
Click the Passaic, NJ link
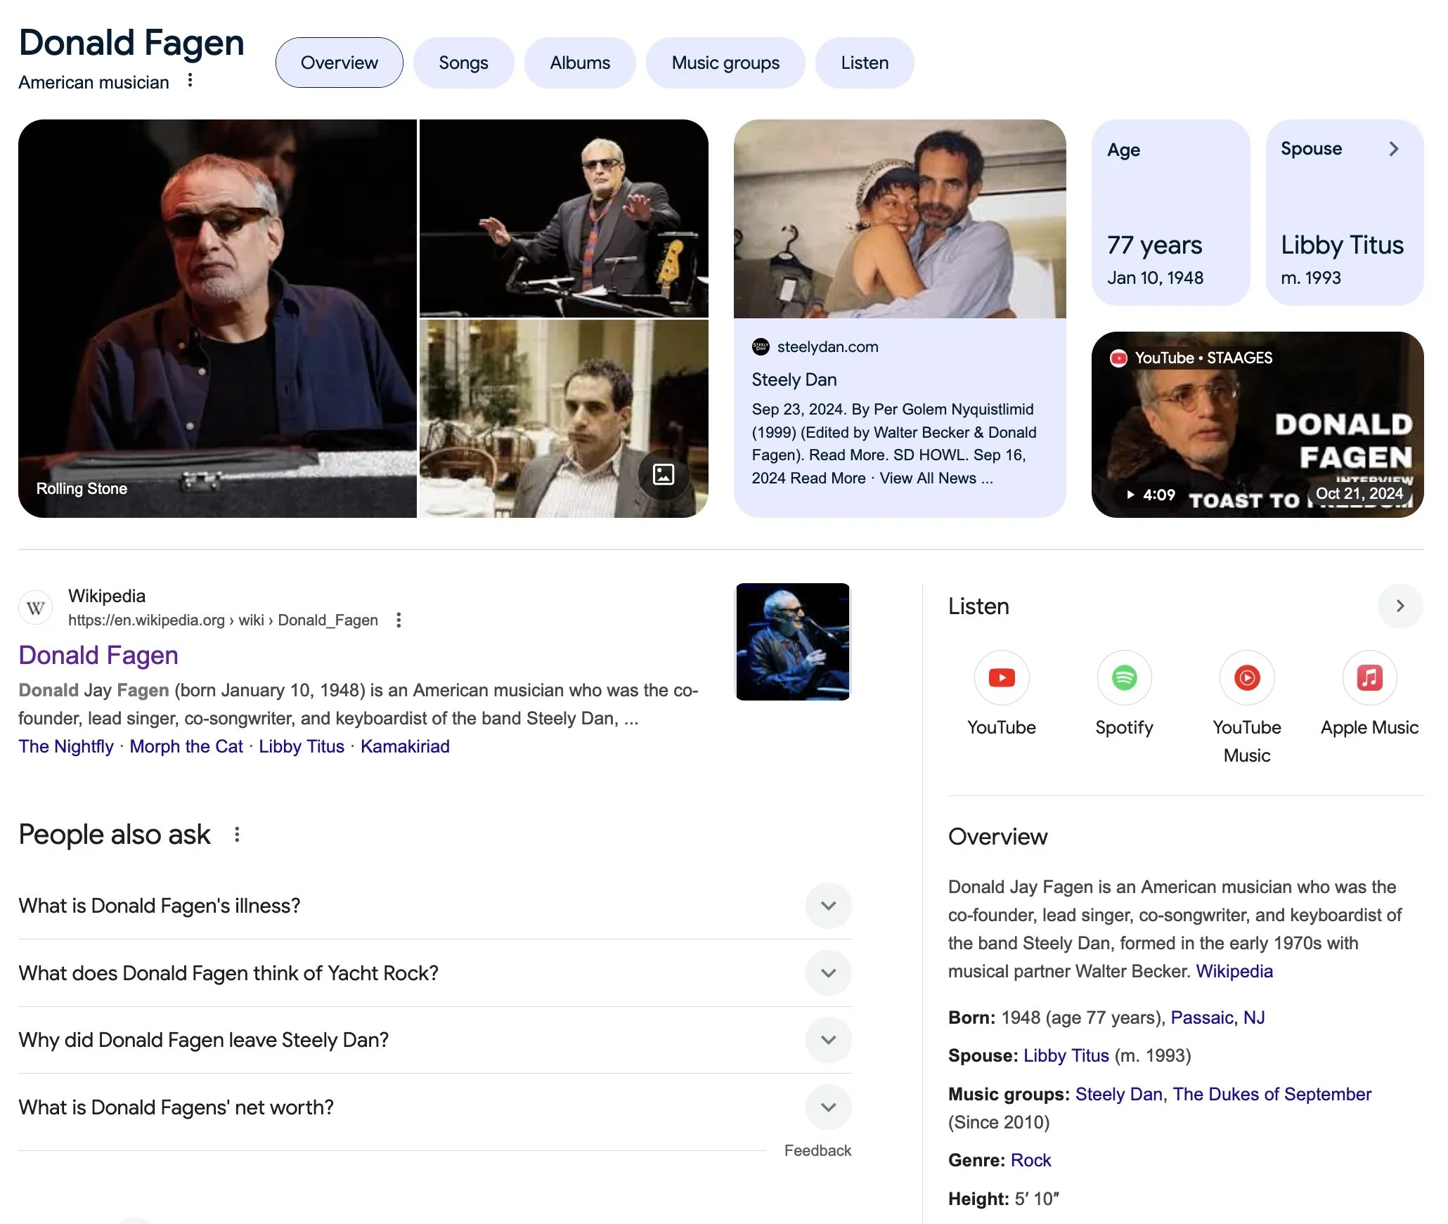pos(1217,1017)
